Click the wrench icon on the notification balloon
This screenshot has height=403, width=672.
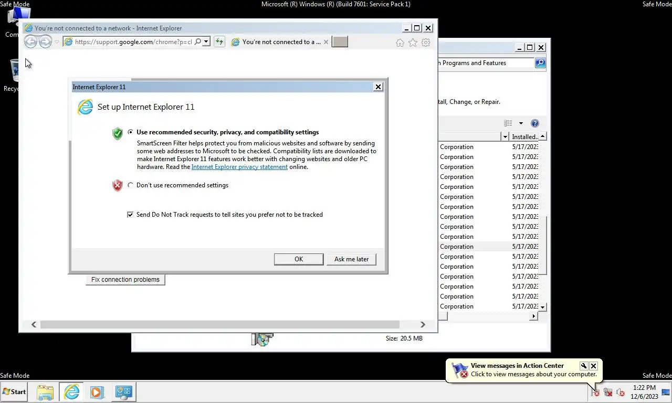pos(583,366)
